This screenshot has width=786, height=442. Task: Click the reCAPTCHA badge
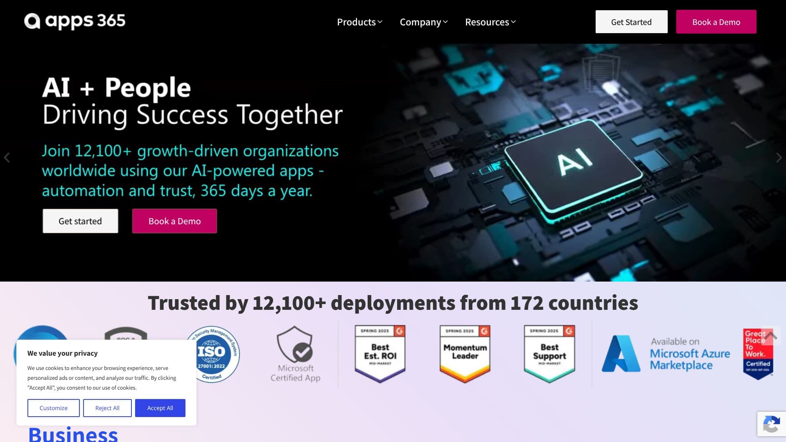tap(771, 424)
